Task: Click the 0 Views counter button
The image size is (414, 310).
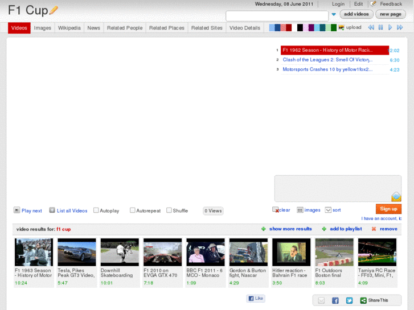Action: point(213,211)
